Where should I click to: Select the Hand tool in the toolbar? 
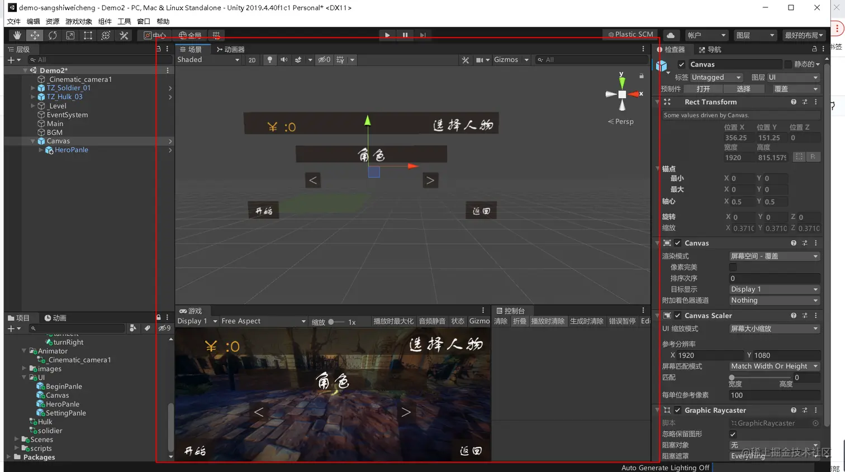(x=17, y=35)
